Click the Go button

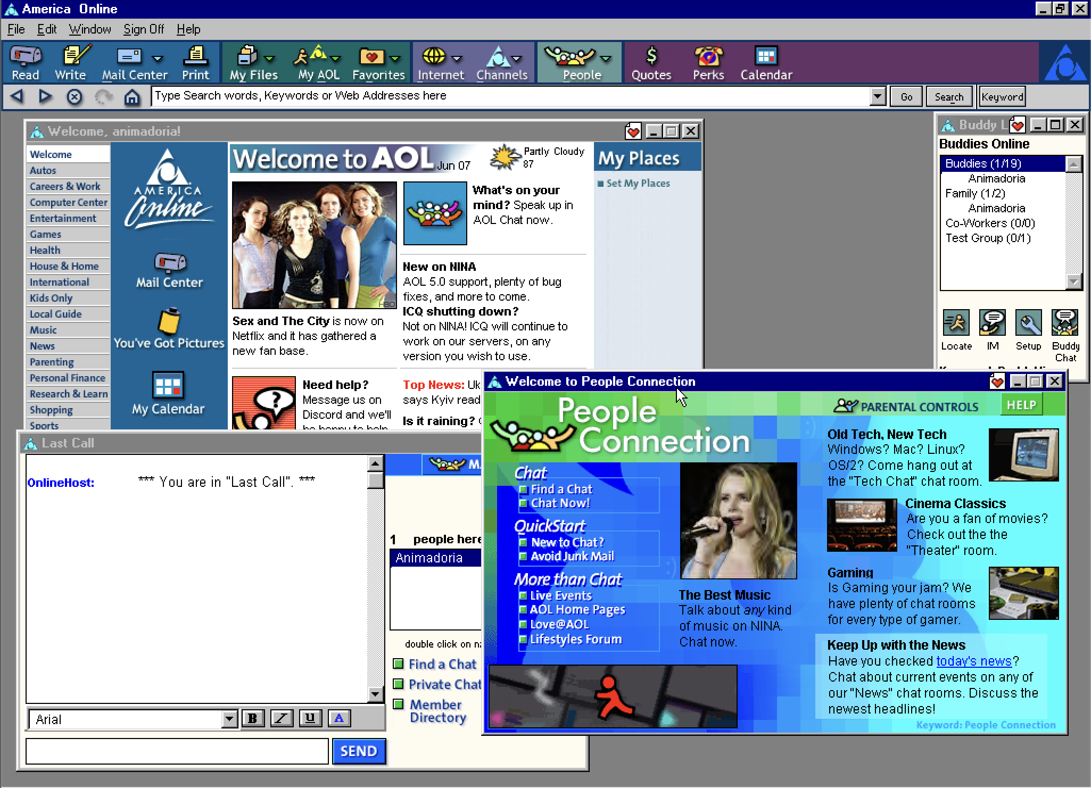click(x=906, y=97)
